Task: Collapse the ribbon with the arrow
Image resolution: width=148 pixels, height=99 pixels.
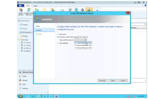Action: [x=143, y=6]
